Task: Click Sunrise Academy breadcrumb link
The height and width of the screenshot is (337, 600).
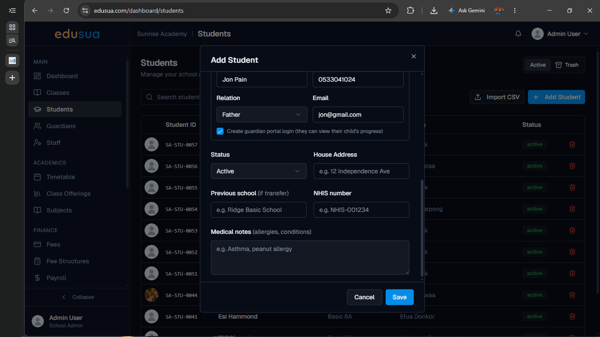Action: coord(162,34)
